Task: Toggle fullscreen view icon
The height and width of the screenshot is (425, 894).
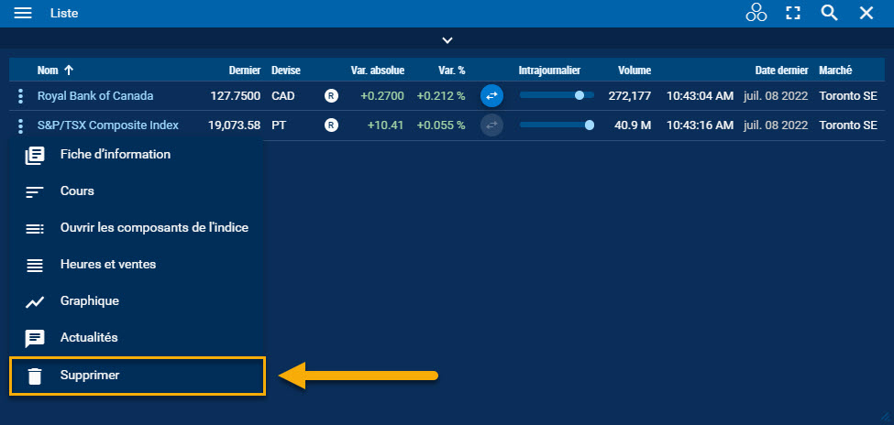Action: tap(793, 13)
